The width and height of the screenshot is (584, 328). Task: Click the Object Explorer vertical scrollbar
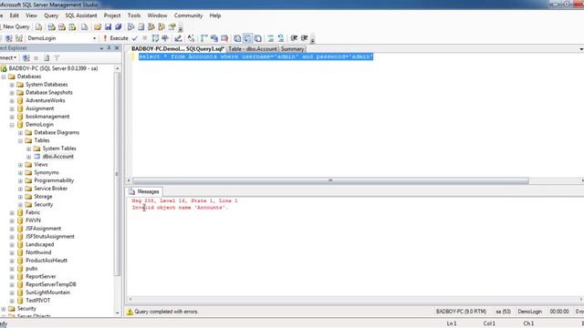[117, 174]
